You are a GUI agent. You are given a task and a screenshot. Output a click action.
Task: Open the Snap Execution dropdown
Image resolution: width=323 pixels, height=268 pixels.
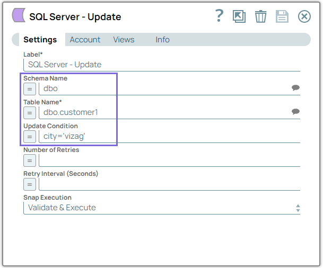(162, 208)
